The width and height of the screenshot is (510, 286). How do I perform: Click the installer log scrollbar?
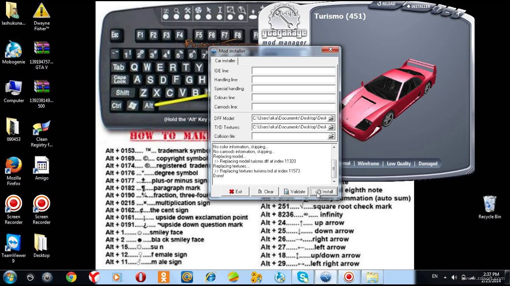[334, 164]
